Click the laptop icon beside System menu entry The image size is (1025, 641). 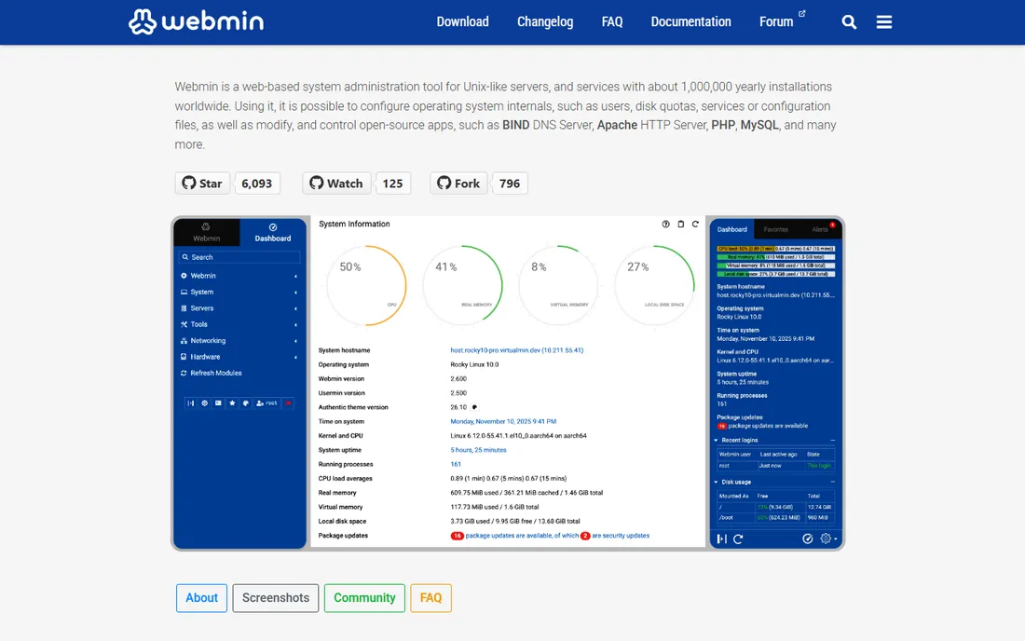(x=184, y=292)
